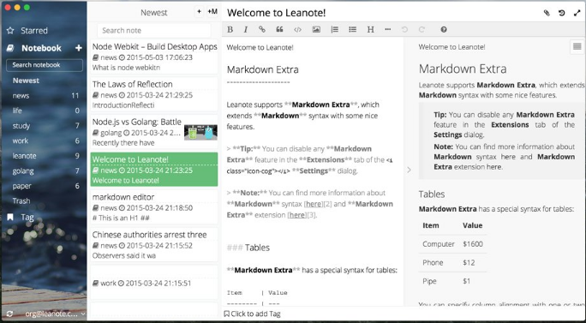Open the markdown help icon
The width and height of the screenshot is (586, 323).
[x=444, y=29]
